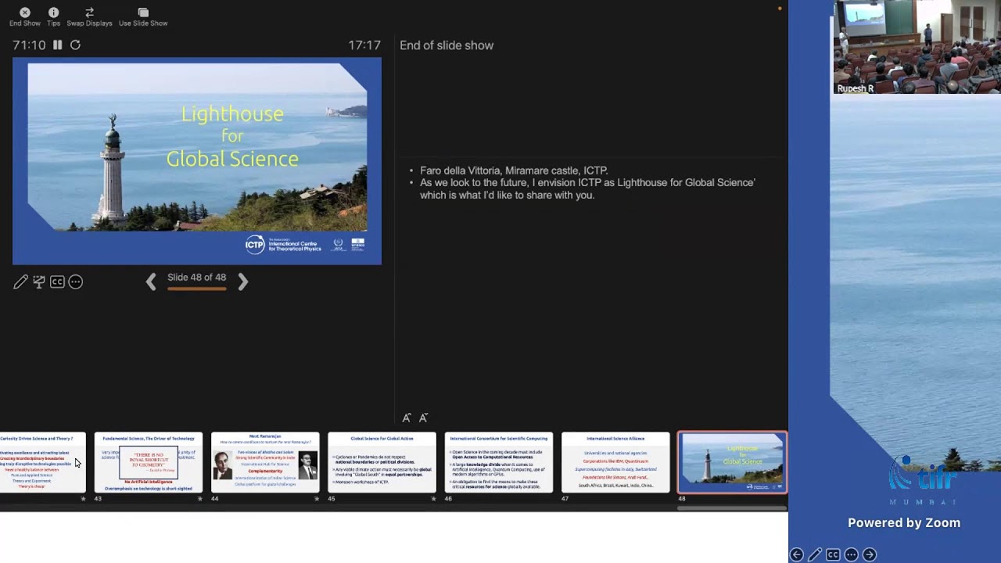
Task: Select Use Slide Show view
Action: tap(143, 16)
